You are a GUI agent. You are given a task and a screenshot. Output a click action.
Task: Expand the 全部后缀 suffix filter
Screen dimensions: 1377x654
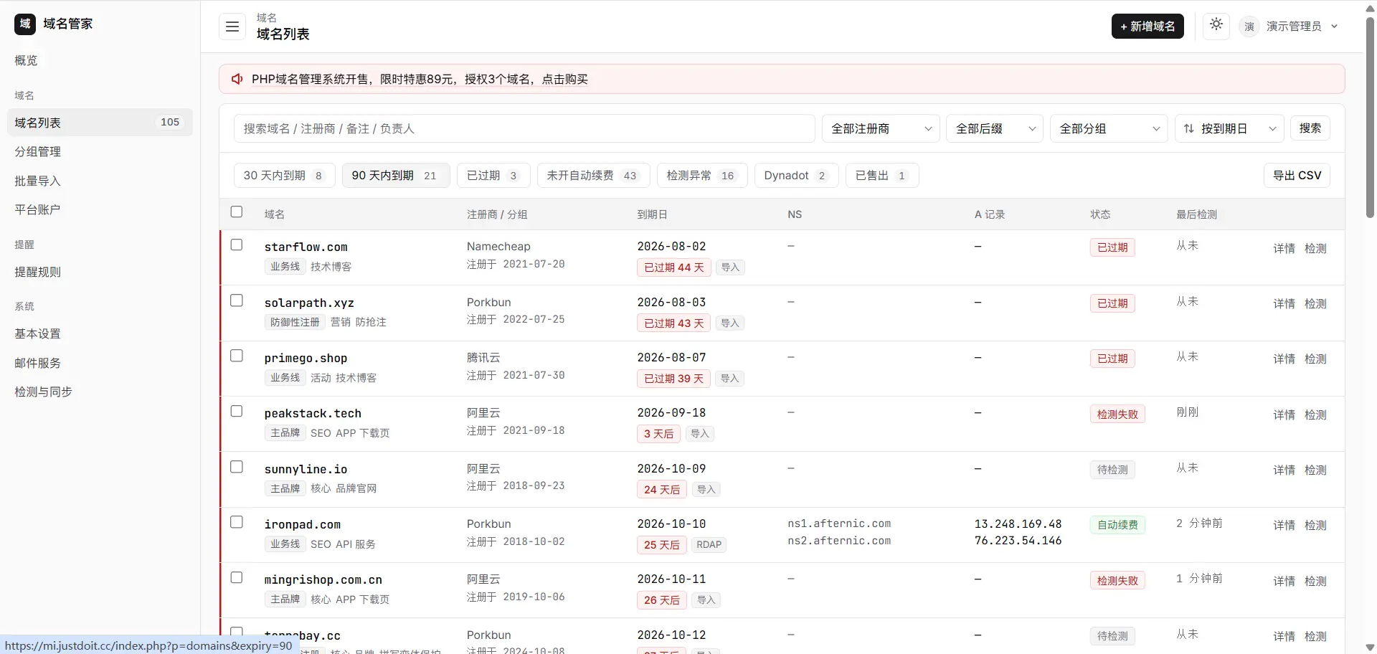pos(995,128)
